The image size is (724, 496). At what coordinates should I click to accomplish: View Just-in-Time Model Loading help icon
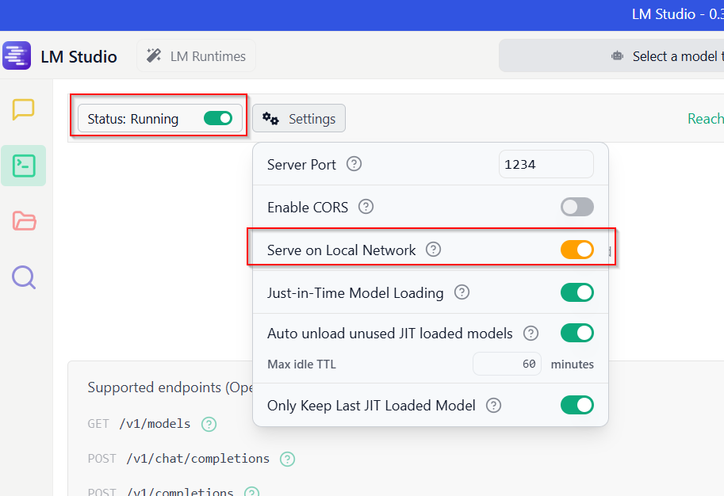[462, 292]
